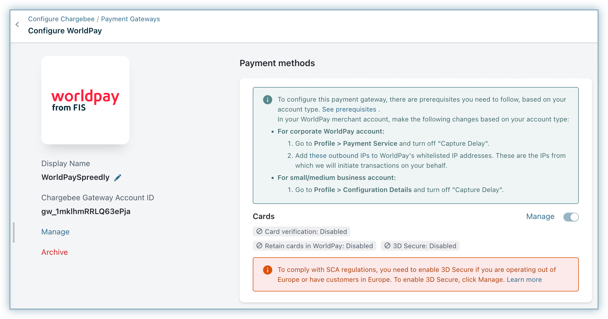Go to Payment Gateways breadcrumb
The width and height of the screenshot is (608, 319).
click(x=130, y=19)
